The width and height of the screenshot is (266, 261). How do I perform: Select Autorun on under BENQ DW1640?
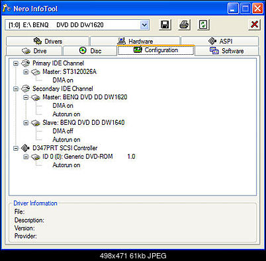(x=66, y=139)
